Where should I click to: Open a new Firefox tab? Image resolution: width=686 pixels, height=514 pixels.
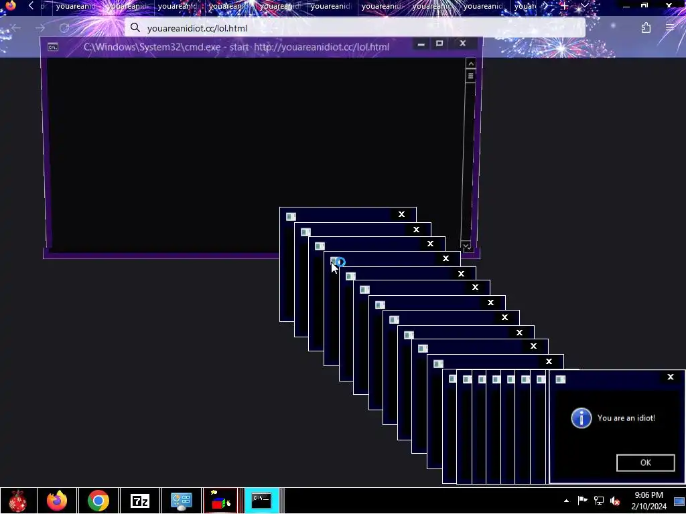click(564, 6)
